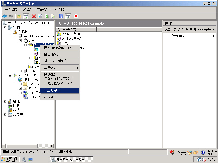The width and height of the screenshot is (218, 163).
Task: Click the green refresh toolbar icon
Action: pyautogui.click(x=47, y=16)
